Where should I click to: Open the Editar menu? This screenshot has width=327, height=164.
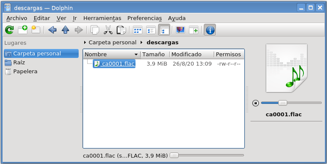coord(42,18)
